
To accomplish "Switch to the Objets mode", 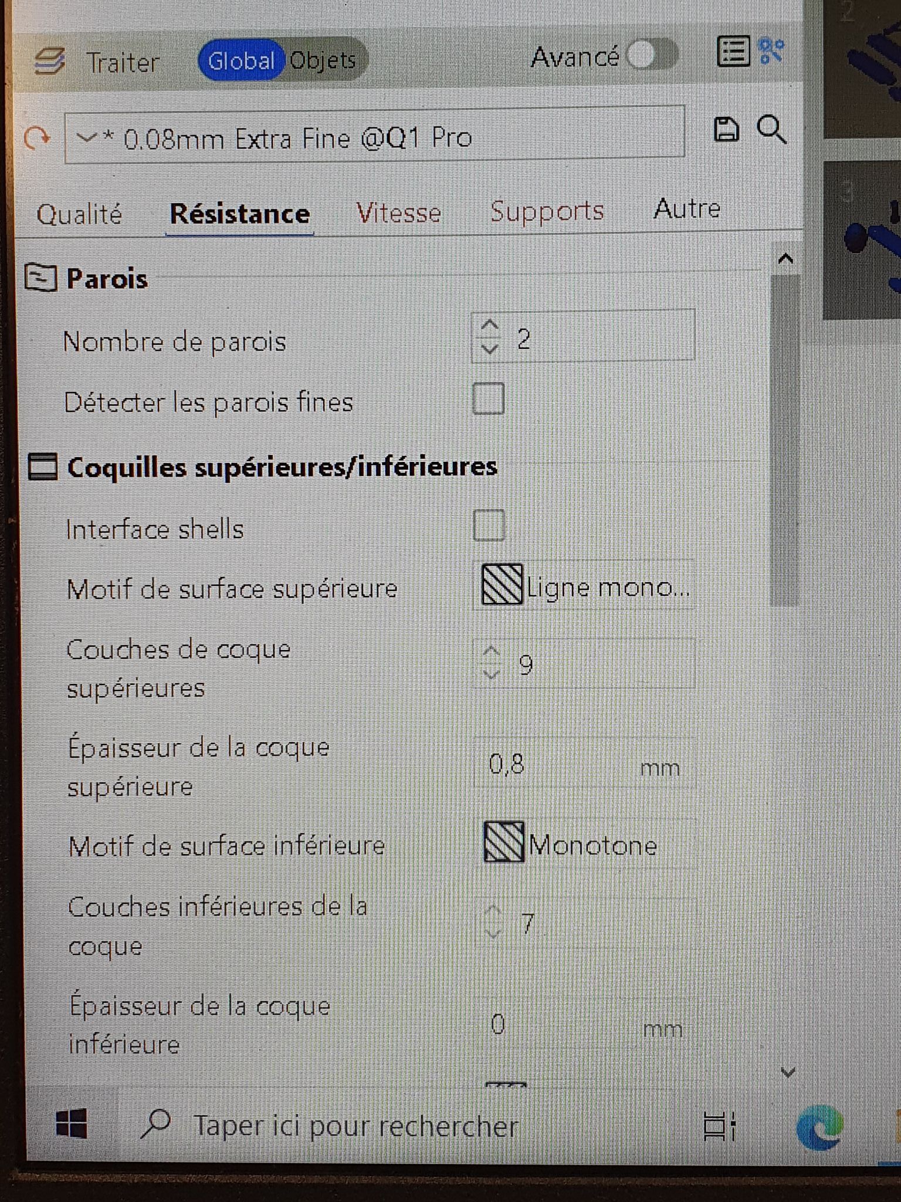I will [x=324, y=60].
